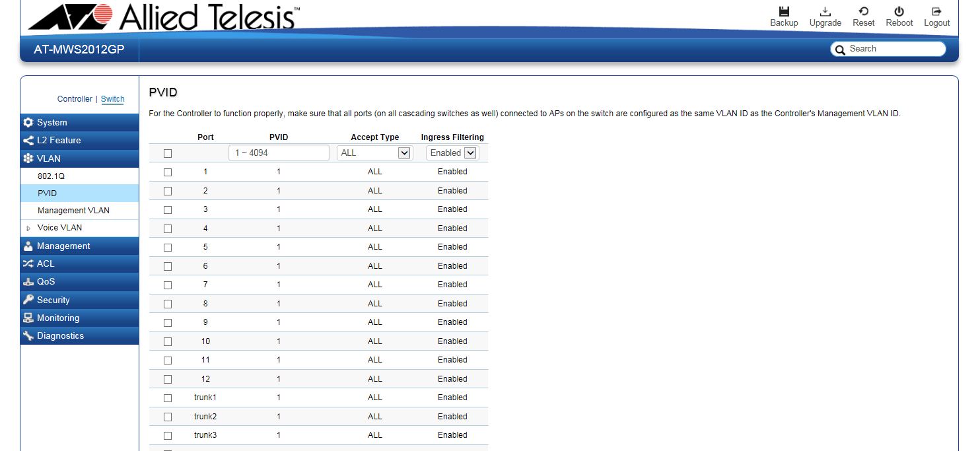Open the Management VLAN menu item
Viewport: 980px width, 451px height.
73,211
